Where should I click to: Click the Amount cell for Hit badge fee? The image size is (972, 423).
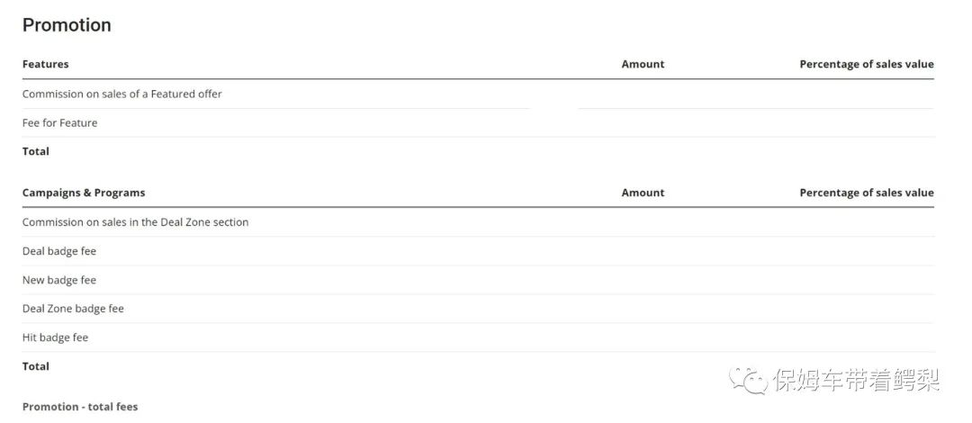(x=643, y=337)
